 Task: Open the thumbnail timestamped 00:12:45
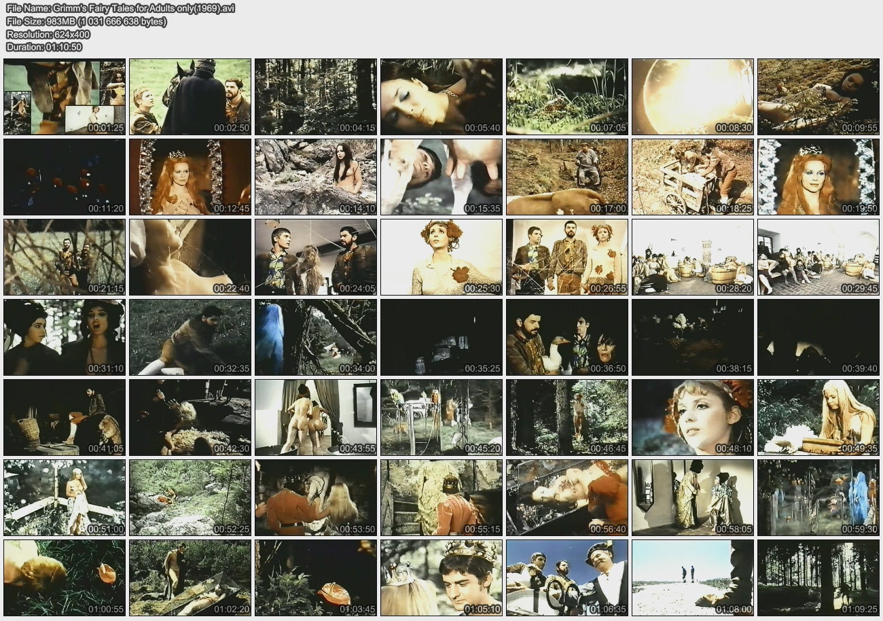(x=190, y=177)
